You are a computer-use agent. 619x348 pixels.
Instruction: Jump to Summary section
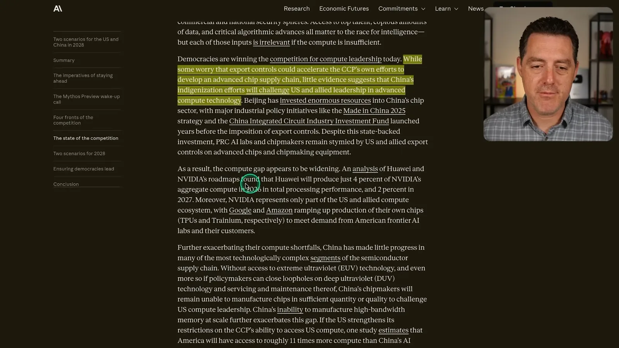[64, 60]
